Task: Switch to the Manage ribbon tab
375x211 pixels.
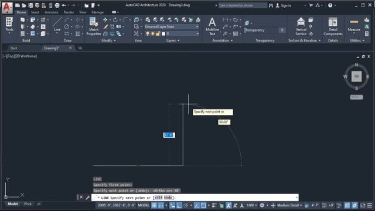Action: [x=98, y=12]
